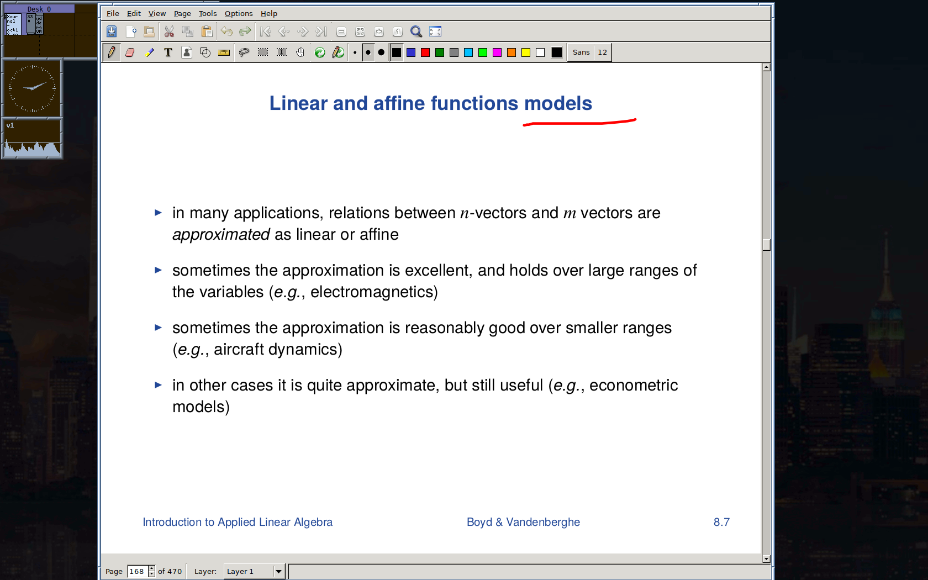Activate the Text tool
The width and height of the screenshot is (928, 580).
pyautogui.click(x=168, y=52)
